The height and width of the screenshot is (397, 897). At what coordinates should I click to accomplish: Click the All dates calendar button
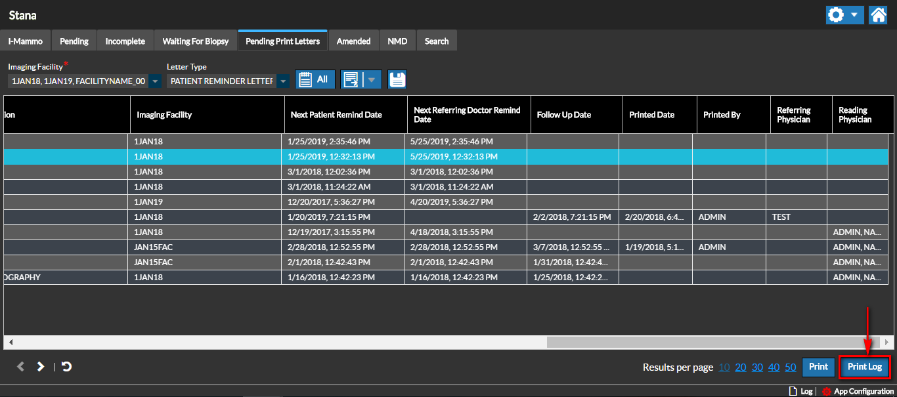[315, 79]
